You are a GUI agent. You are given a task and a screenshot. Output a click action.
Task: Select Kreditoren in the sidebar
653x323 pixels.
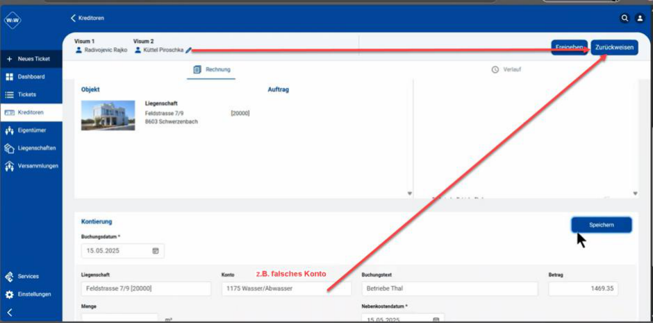(x=31, y=113)
